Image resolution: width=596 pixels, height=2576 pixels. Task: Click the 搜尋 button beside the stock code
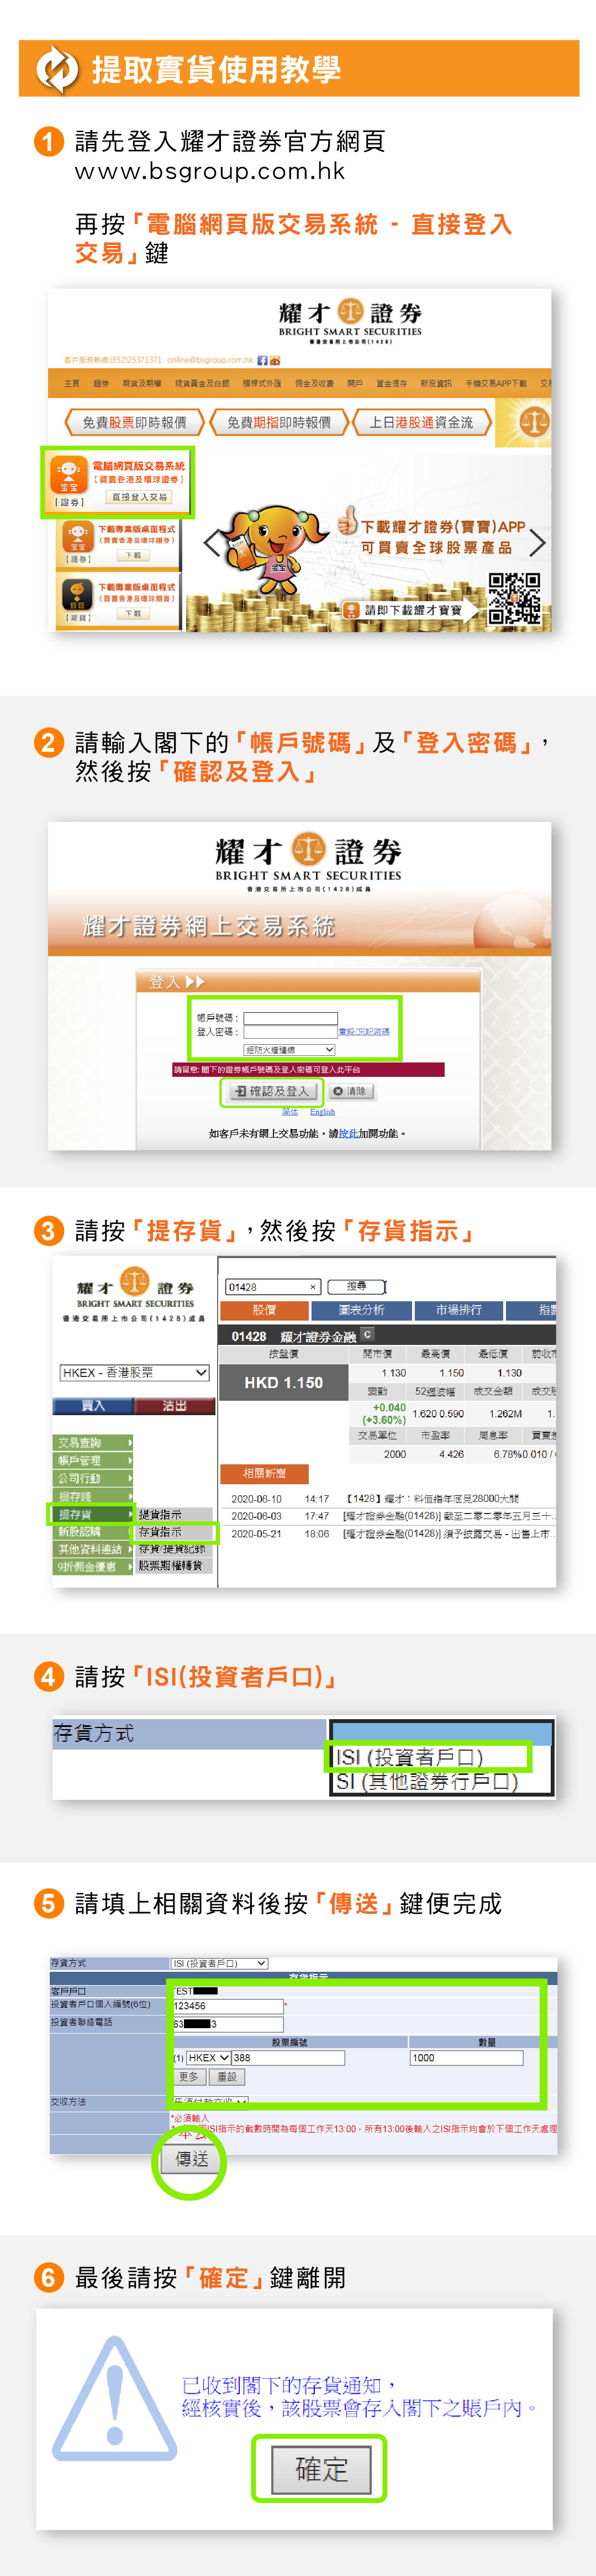(x=356, y=1286)
